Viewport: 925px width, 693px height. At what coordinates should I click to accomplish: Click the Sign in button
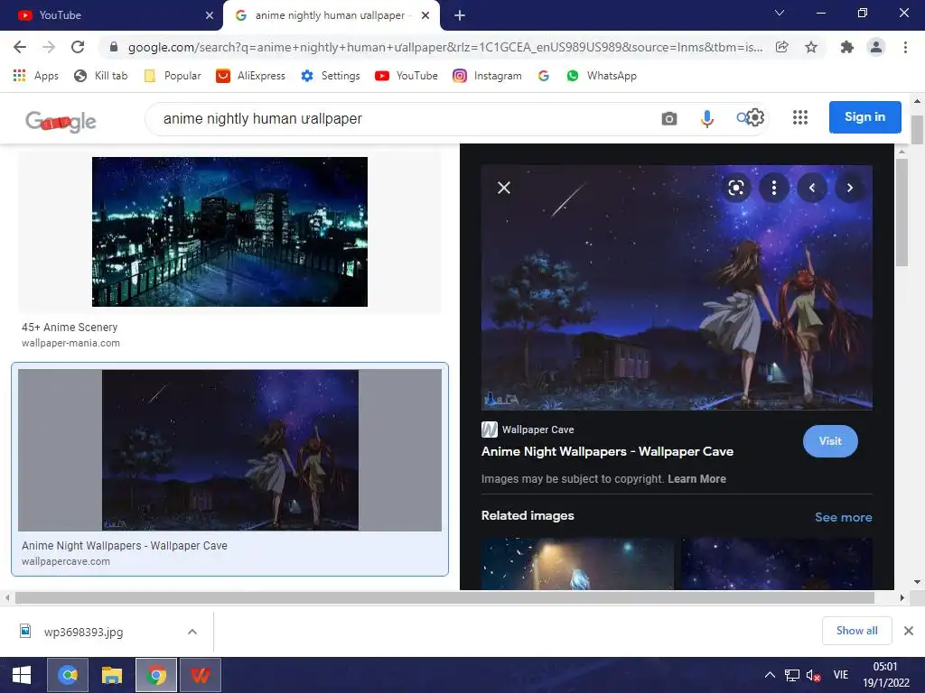[x=864, y=116]
